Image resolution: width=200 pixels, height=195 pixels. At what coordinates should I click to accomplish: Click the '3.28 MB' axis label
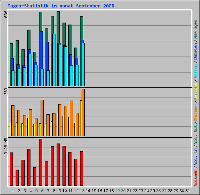[x=6, y=146]
